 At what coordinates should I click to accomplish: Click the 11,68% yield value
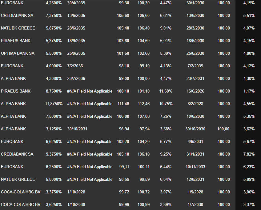coord(166,91)
